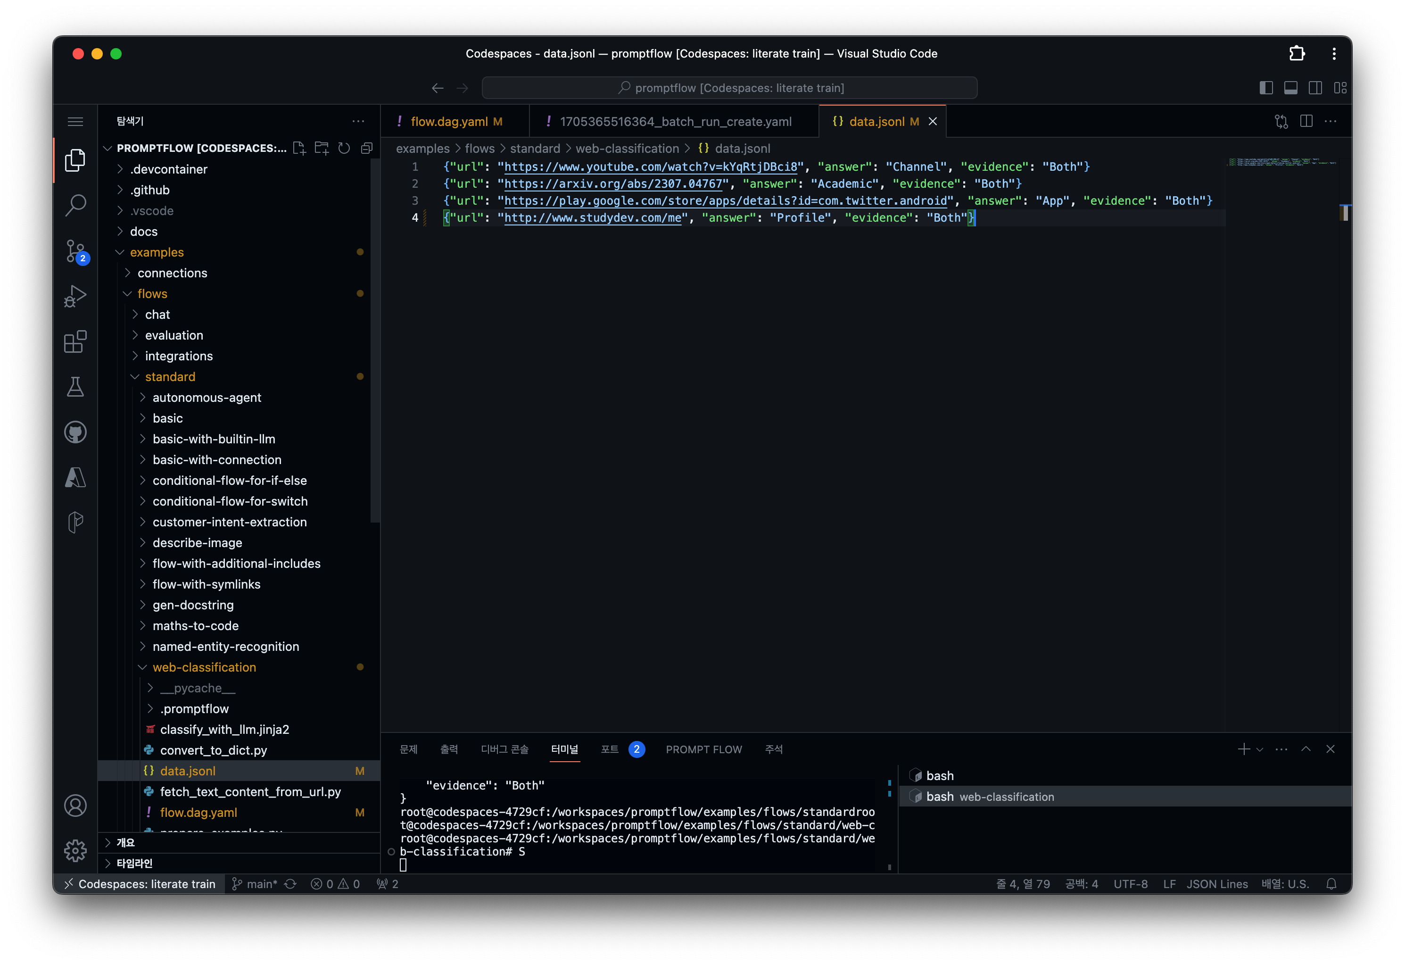Click web-classification in the breadcrumb
Viewport: 1405px width, 964px height.
[627, 149]
